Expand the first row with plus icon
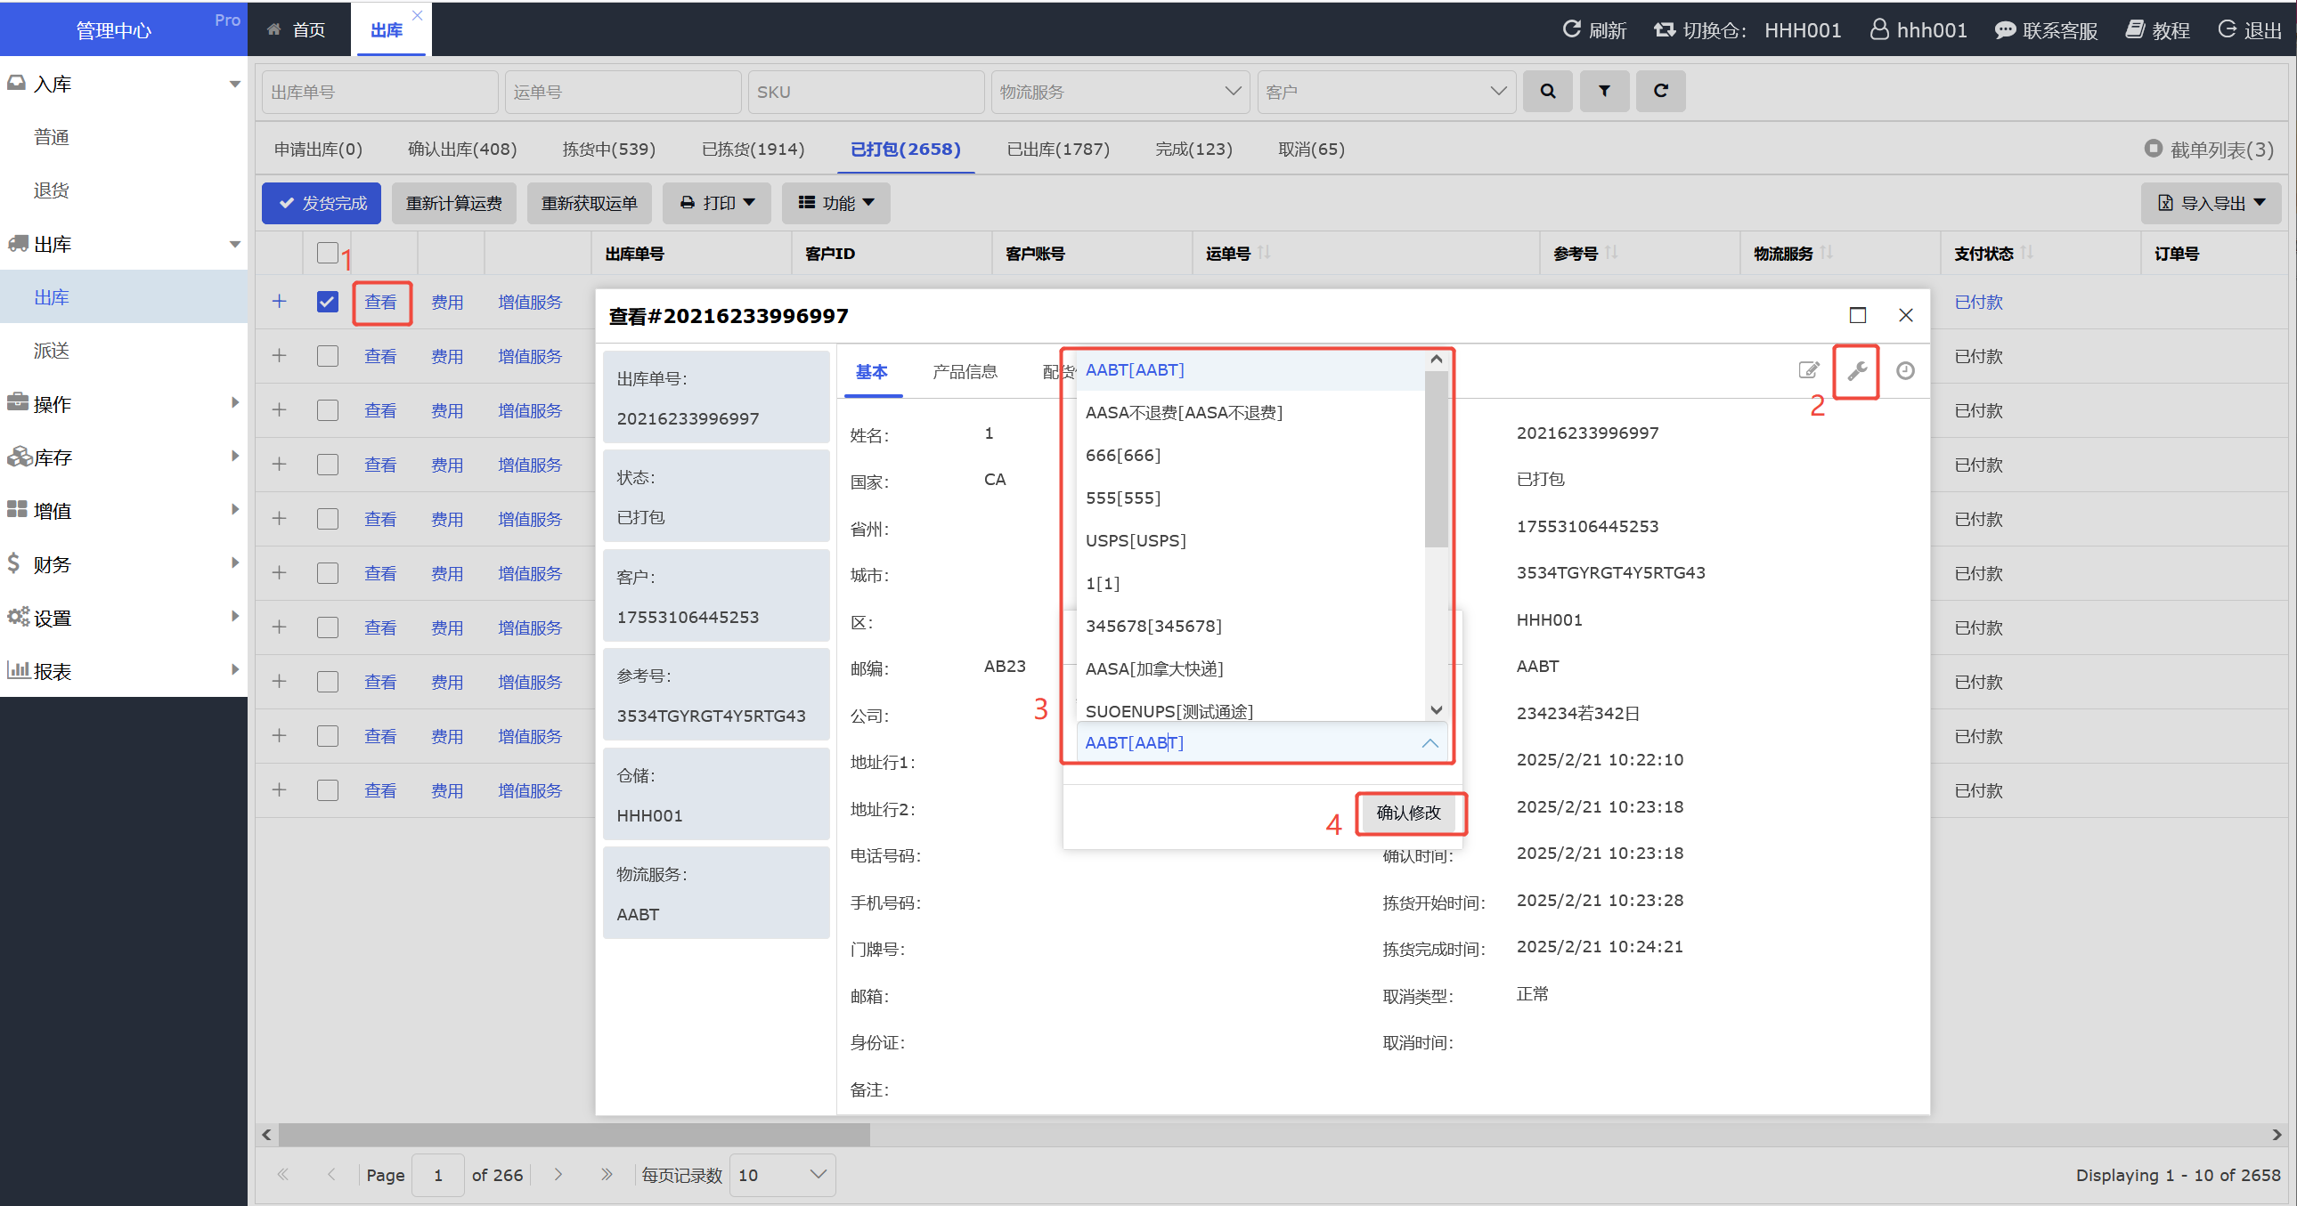Image resolution: width=2297 pixels, height=1206 pixels. coord(279,301)
